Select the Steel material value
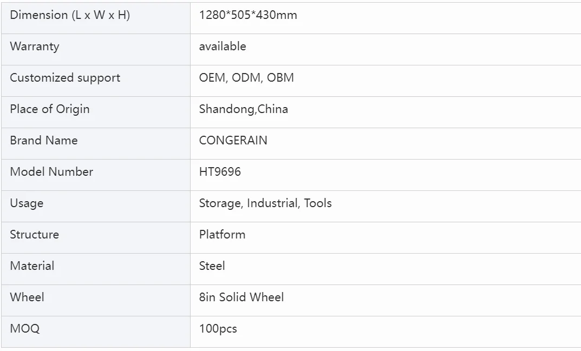581x351 pixels. [x=212, y=266]
